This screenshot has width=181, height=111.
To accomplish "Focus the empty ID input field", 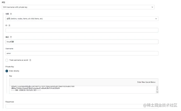I will (x=82, y=30).
